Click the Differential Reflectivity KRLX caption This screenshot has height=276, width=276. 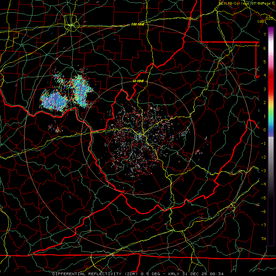[138, 274]
